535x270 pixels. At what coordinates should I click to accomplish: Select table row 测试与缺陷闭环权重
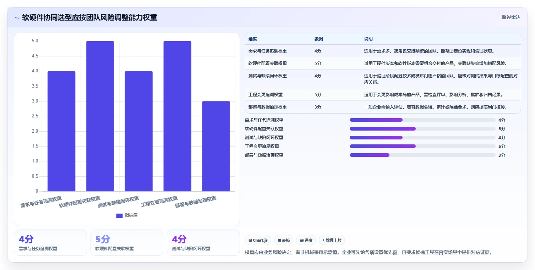pos(383,79)
